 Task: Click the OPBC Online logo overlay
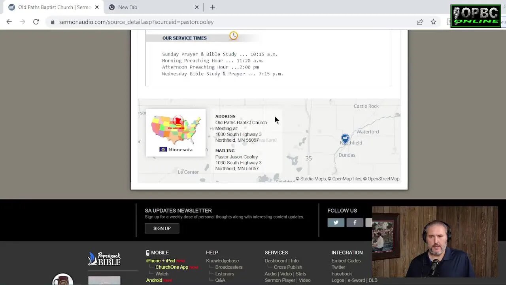point(476,16)
